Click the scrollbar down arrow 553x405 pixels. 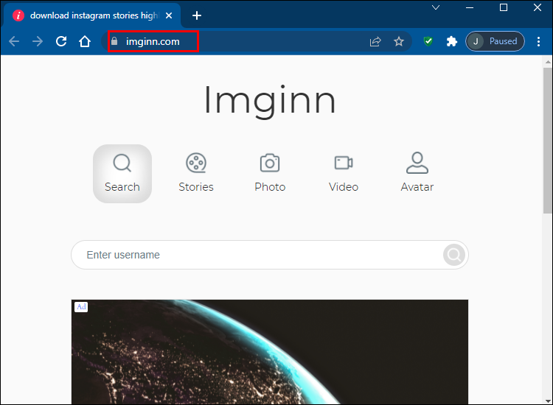coord(548,401)
